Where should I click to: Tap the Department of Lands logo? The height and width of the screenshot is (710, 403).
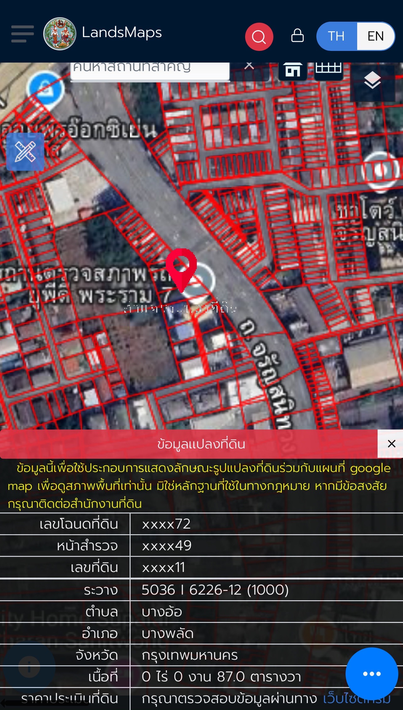coord(60,34)
